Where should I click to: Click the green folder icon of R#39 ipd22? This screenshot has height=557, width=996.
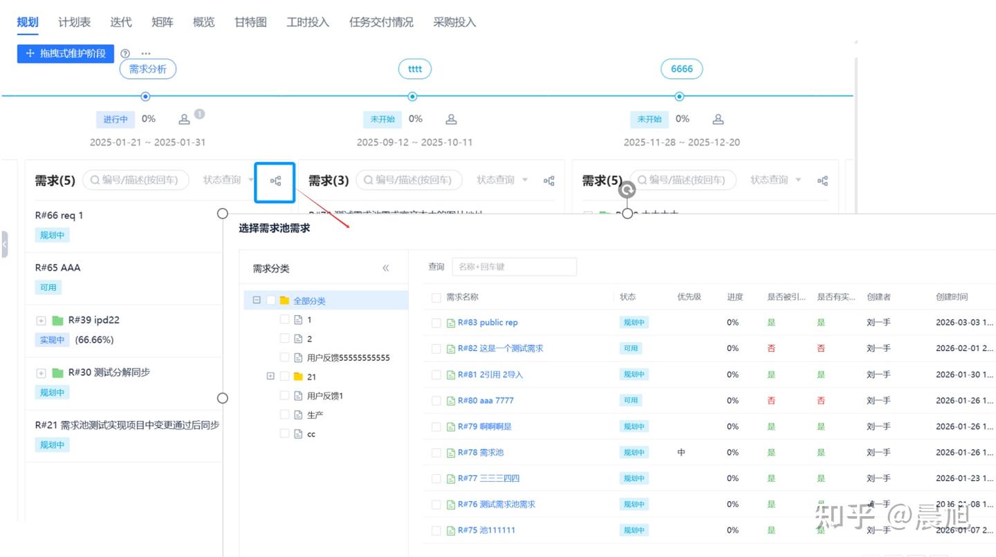tap(57, 321)
